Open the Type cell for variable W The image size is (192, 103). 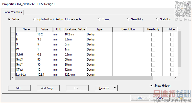click(99, 49)
